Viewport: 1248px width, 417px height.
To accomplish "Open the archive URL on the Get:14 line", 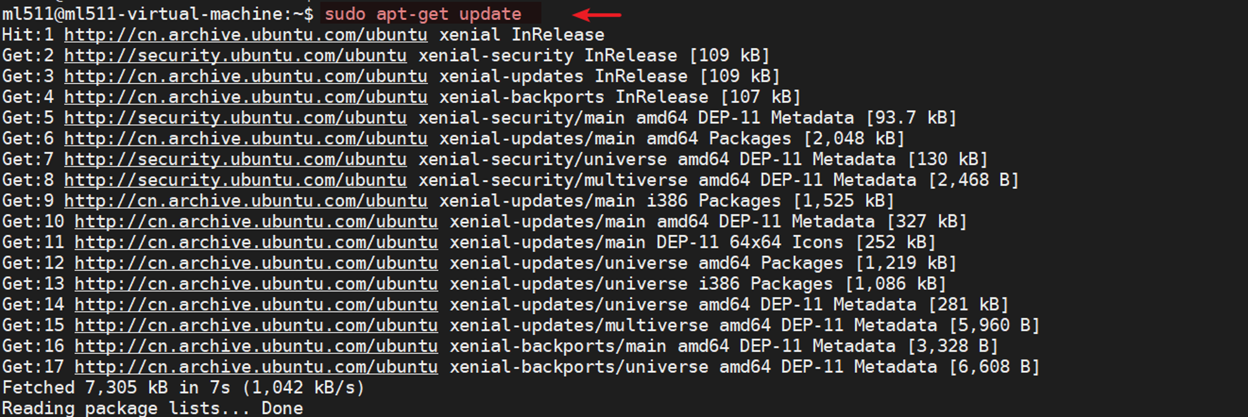I will pos(256,305).
